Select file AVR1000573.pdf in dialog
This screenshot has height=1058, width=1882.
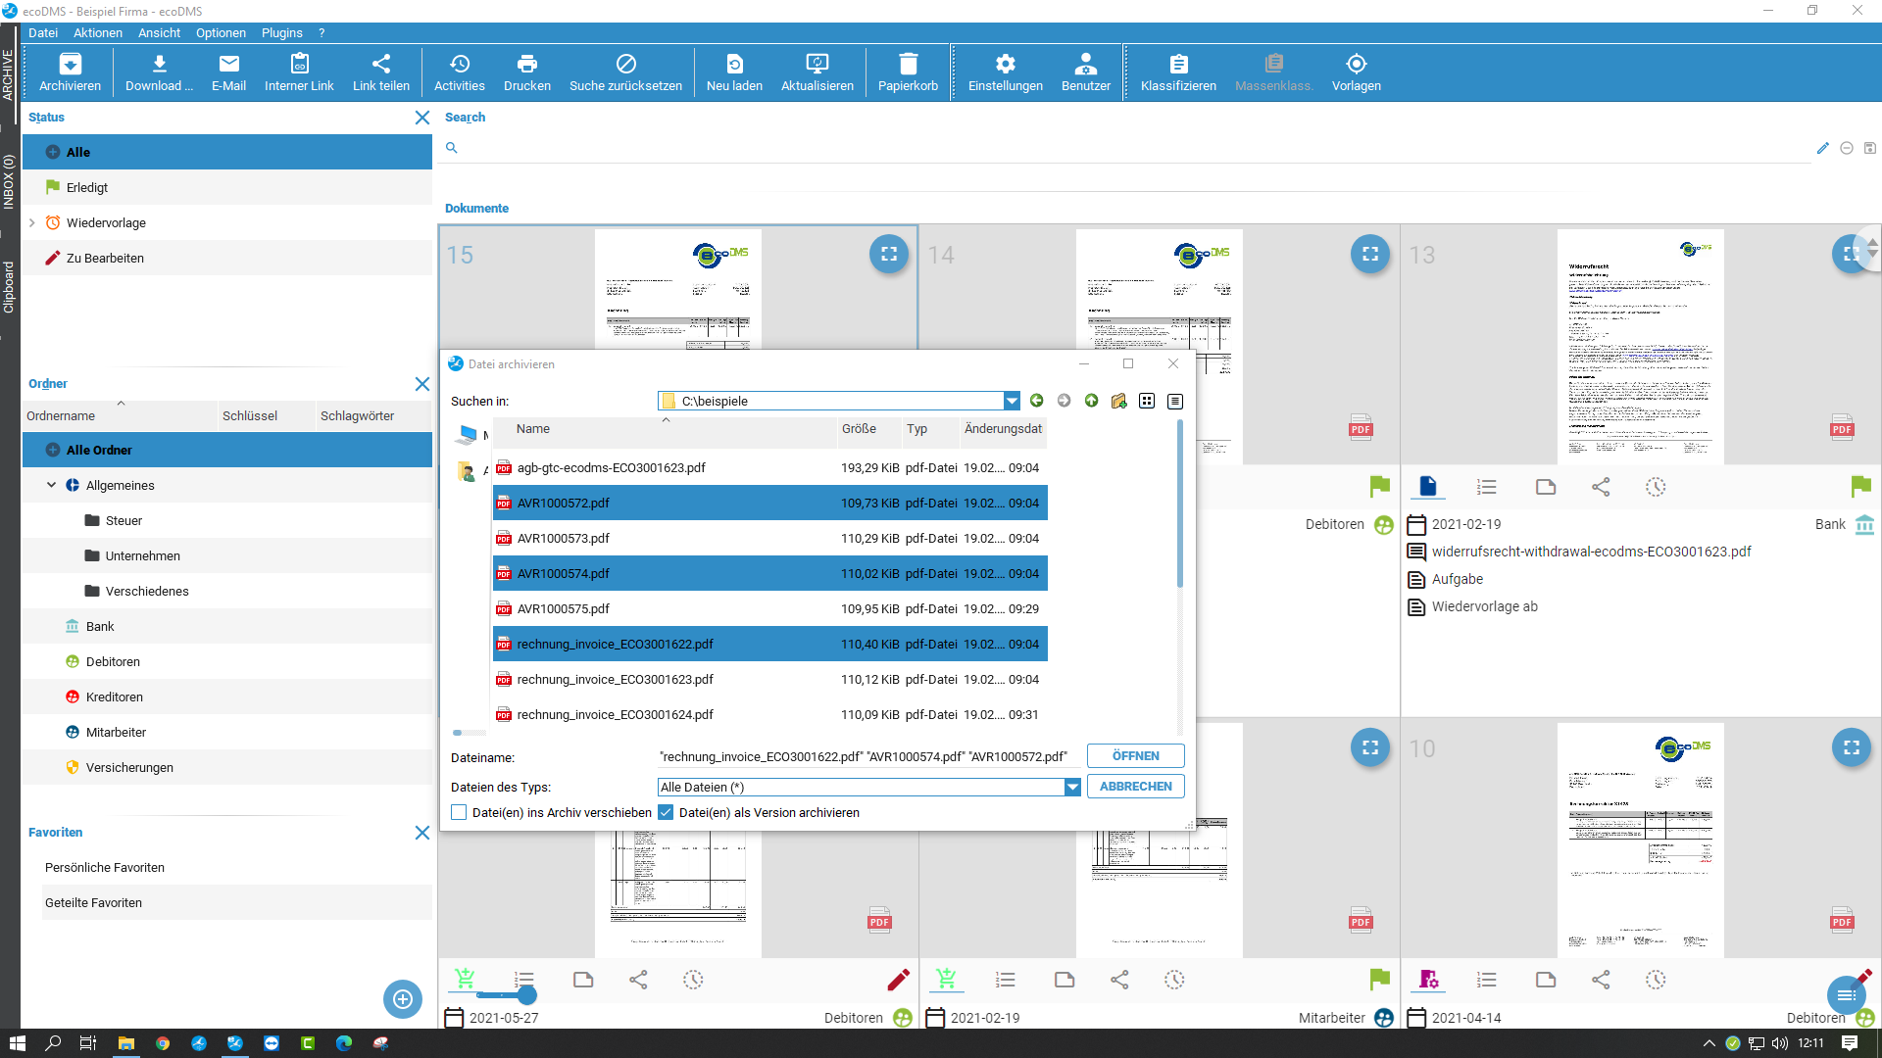(x=769, y=538)
